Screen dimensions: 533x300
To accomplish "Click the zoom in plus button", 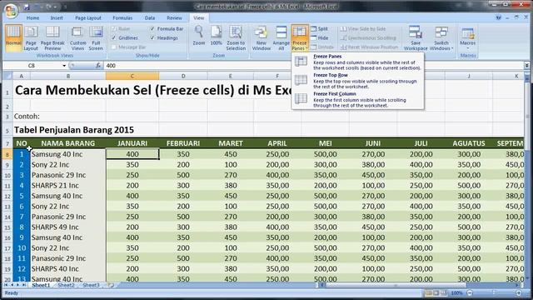I will [519, 292].
